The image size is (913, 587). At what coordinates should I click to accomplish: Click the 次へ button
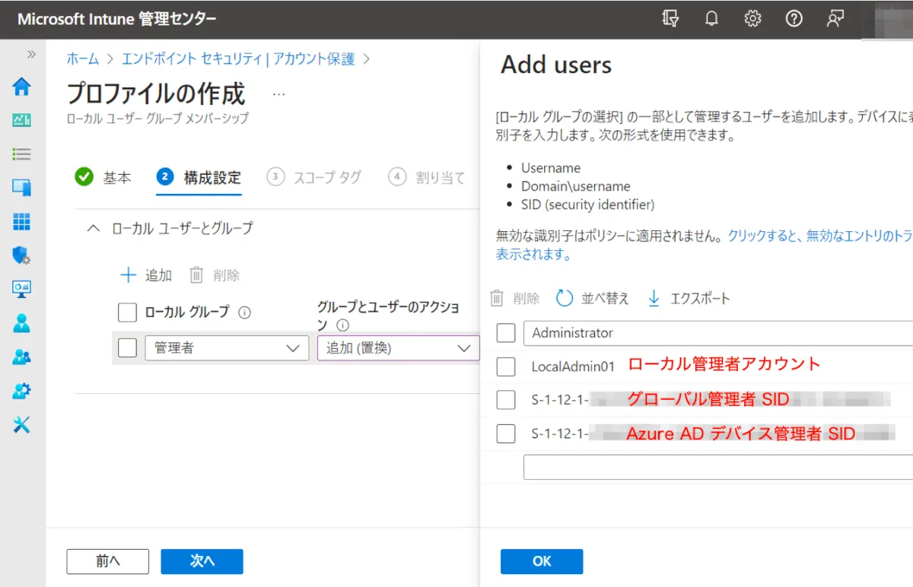click(202, 561)
